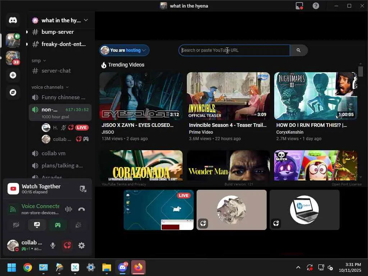This screenshot has width=368, height=276.
Task: Join Funny chinnese voice channel
Action: pos(60,97)
